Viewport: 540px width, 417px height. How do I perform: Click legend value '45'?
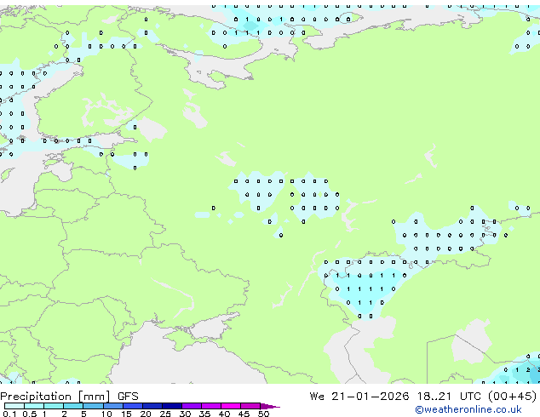[x=244, y=414]
